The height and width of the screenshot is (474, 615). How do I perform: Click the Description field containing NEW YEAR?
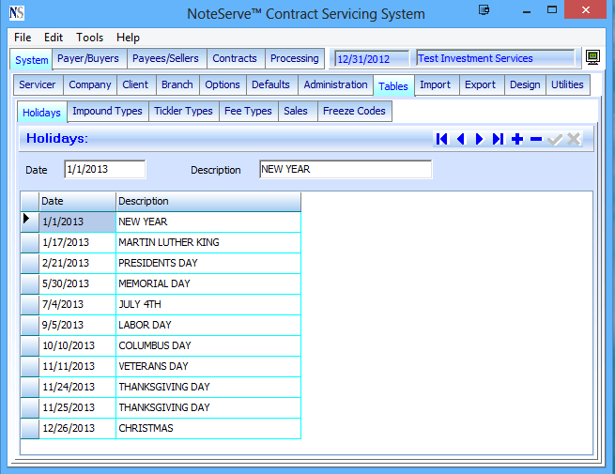(x=345, y=170)
